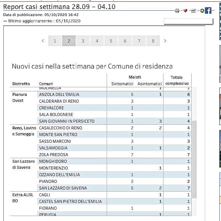
Task: Click the chart title Nuovi casi nella settimana
Action: pos(92,67)
